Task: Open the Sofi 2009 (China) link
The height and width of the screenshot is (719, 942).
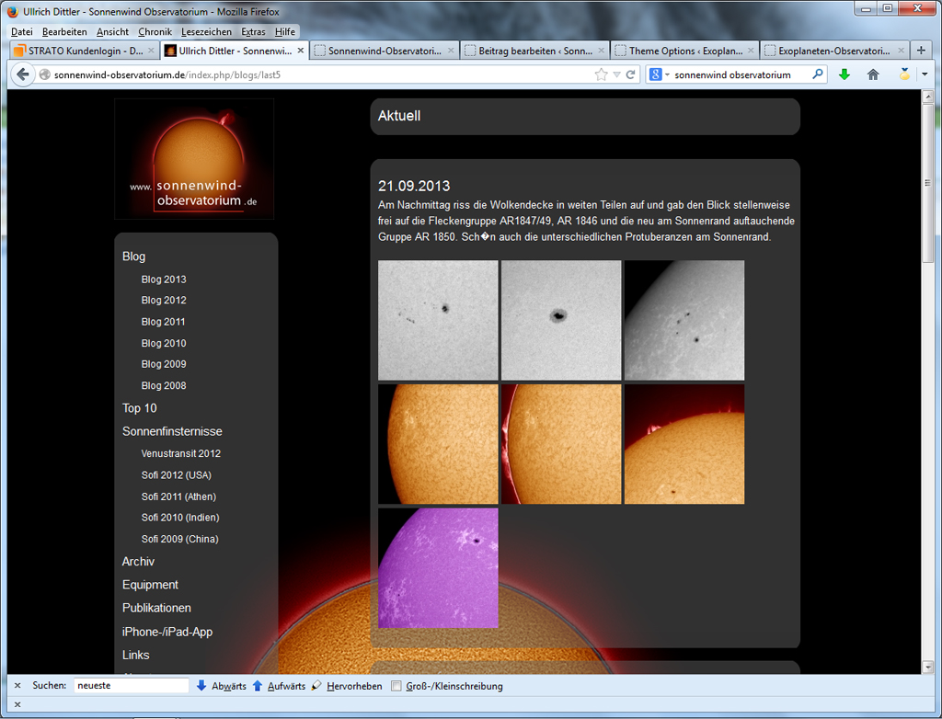Action: coord(179,539)
